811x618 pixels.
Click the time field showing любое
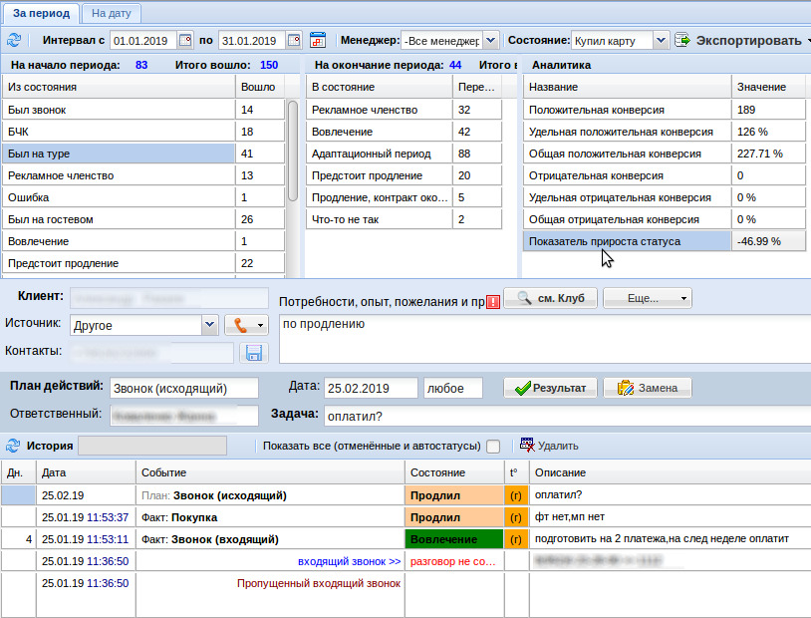click(x=453, y=388)
